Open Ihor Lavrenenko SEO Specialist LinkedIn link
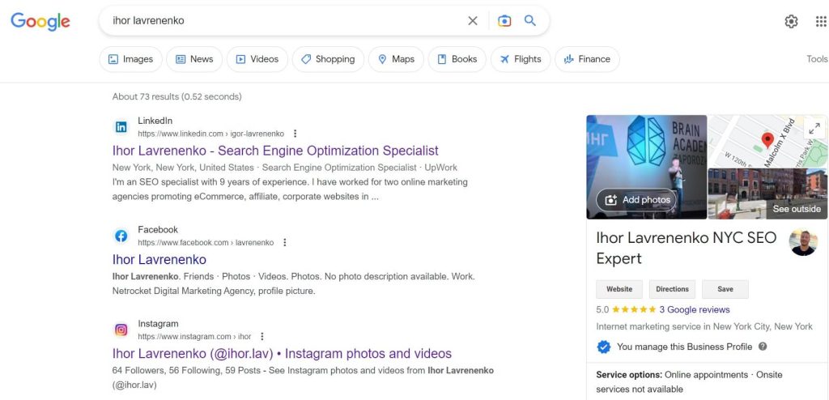This screenshot has width=829, height=400. [275, 151]
